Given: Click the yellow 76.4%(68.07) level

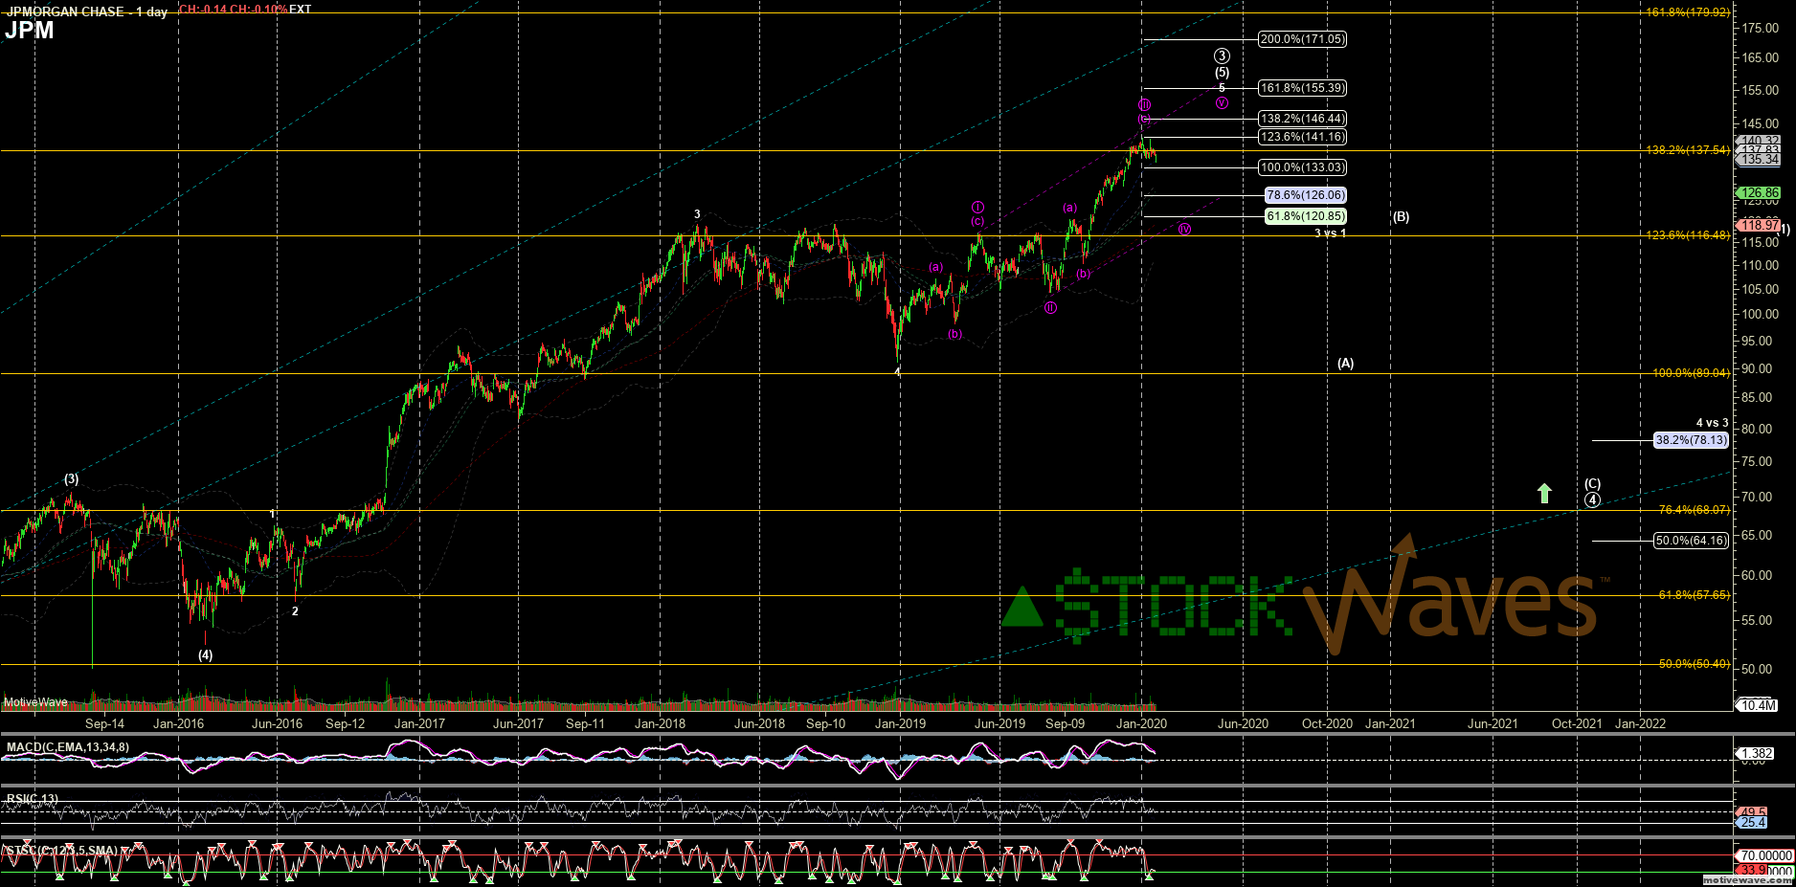Looking at the screenshot, I should [1695, 510].
